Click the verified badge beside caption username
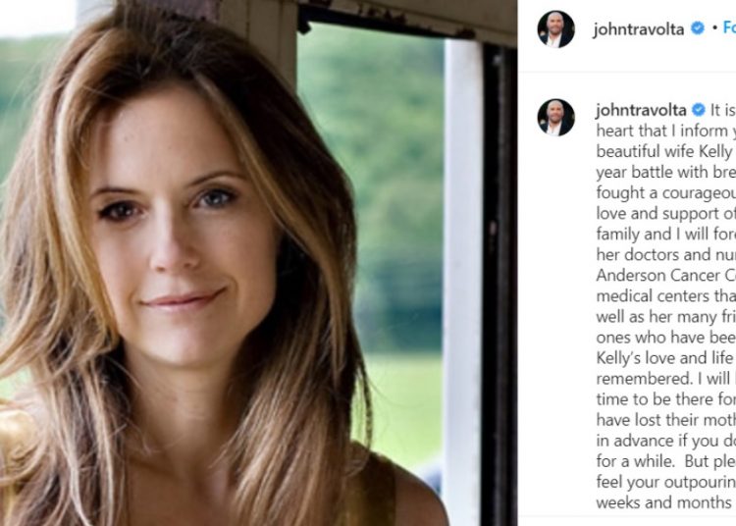 (699, 110)
